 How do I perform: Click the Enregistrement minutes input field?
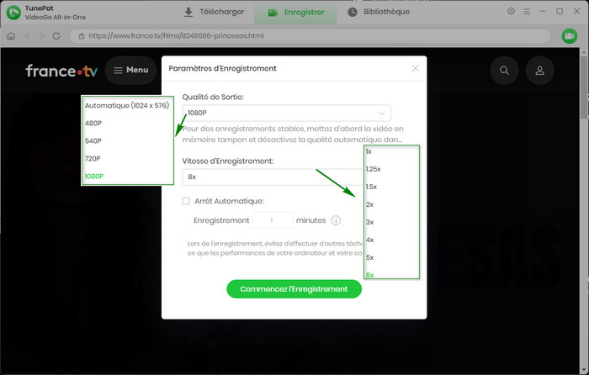273,220
